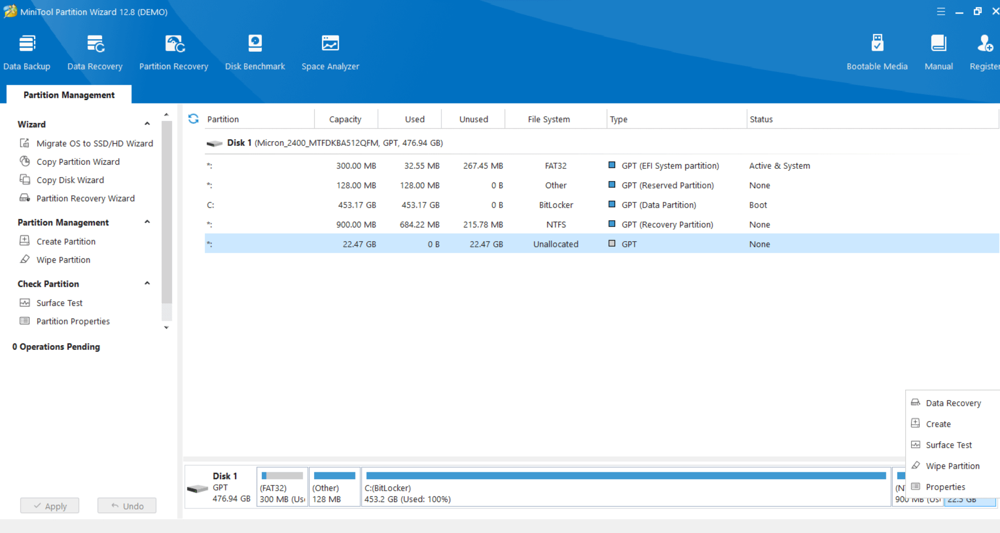Sort by the Capacity column header
1000x533 pixels.
(346, 119)
